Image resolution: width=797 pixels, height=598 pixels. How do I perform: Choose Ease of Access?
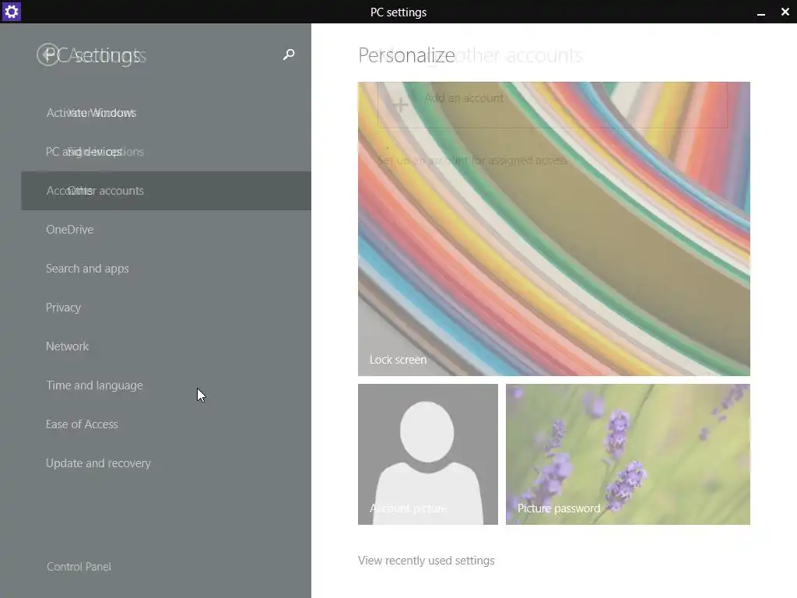pyautogui.click(x=82, y=424)
